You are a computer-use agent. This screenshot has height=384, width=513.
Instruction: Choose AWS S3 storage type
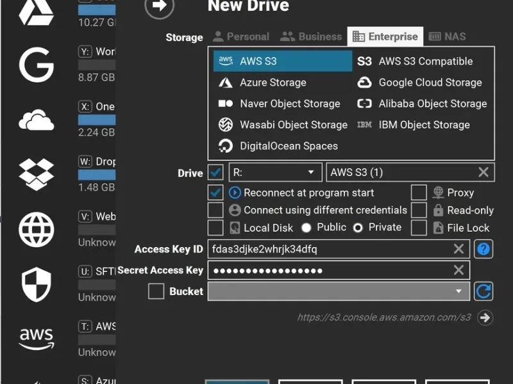283,61
